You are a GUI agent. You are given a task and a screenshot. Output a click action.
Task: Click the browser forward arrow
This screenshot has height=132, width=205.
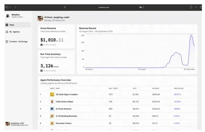(20, 7)
